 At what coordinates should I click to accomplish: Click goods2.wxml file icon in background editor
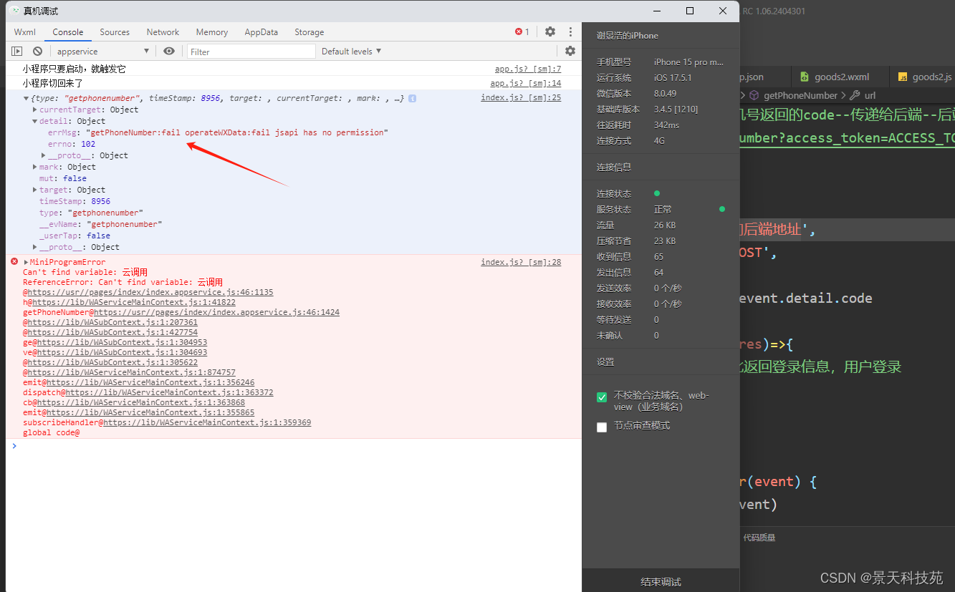805,77
